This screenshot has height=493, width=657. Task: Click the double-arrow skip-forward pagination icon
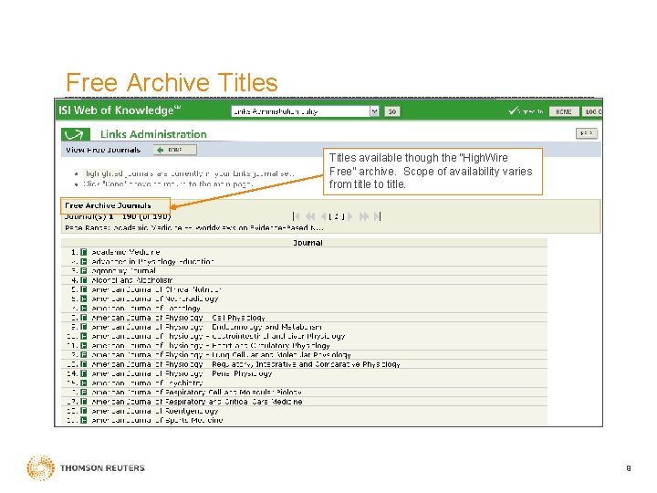tap(364, 216)
